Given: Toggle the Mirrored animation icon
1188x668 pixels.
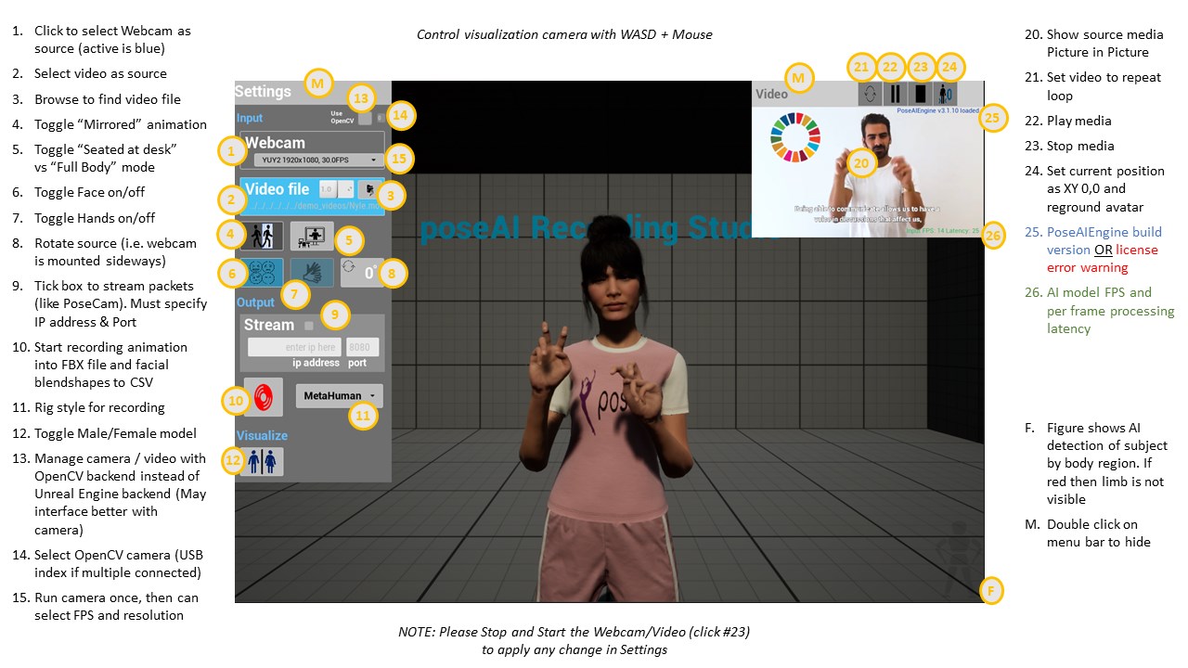Looking at the screenshot, I should click(261, 237).
